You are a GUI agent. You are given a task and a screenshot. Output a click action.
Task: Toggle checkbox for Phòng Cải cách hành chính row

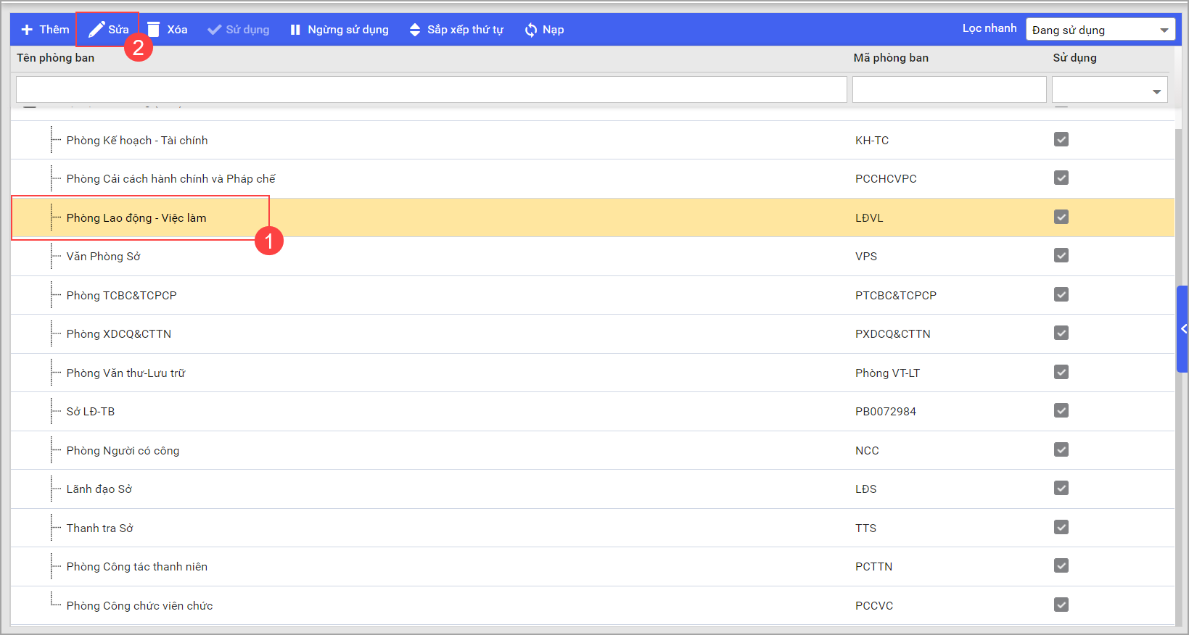coord(1061,178)
